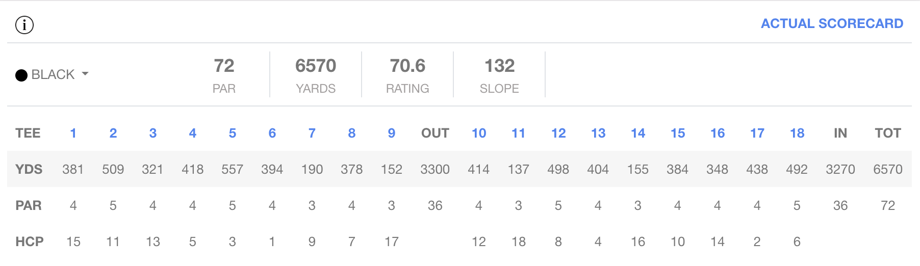Open hole 10 link
The image size is (920, 266).
(479, 134)
